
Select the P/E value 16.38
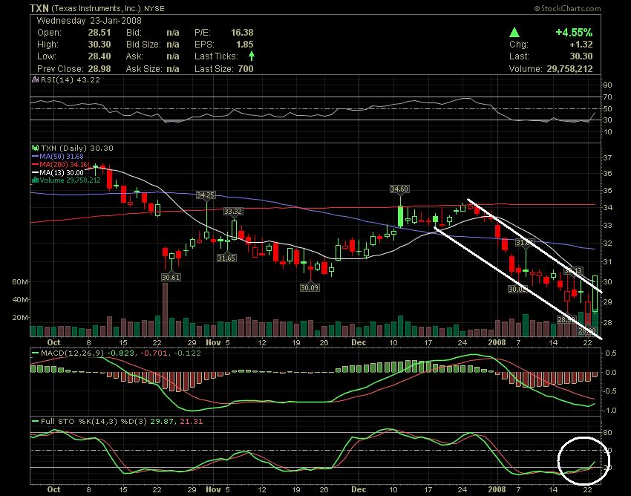pyautogui.click(x=242, y=33)
